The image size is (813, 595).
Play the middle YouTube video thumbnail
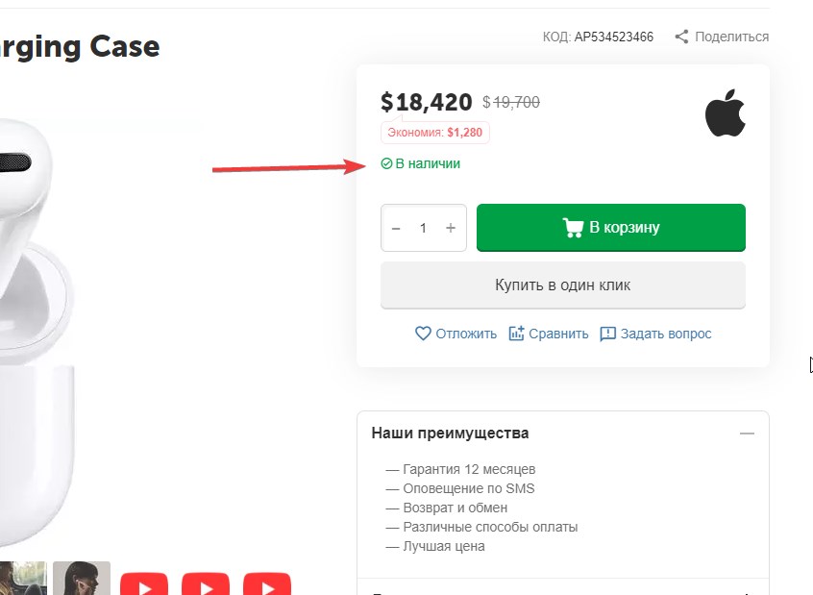[x=206, y=584]
